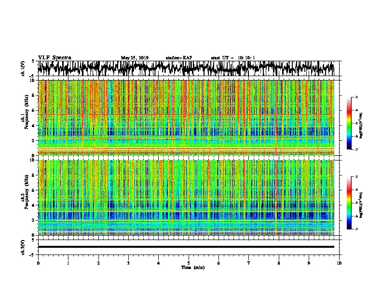Screen dimensions: 382x295
Task: Click the "10" tick on time axis
Action: tap(339, 263)
